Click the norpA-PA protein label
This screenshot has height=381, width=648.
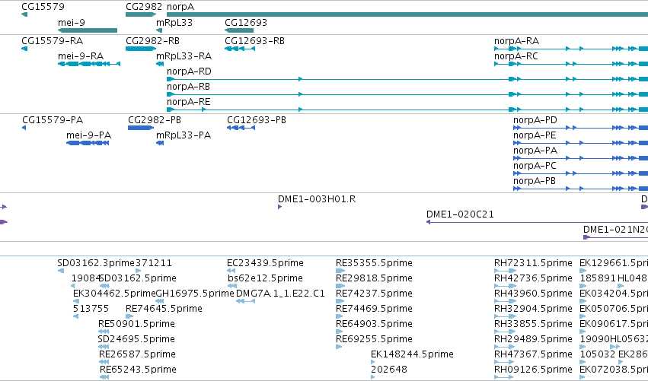click(535, 151)
